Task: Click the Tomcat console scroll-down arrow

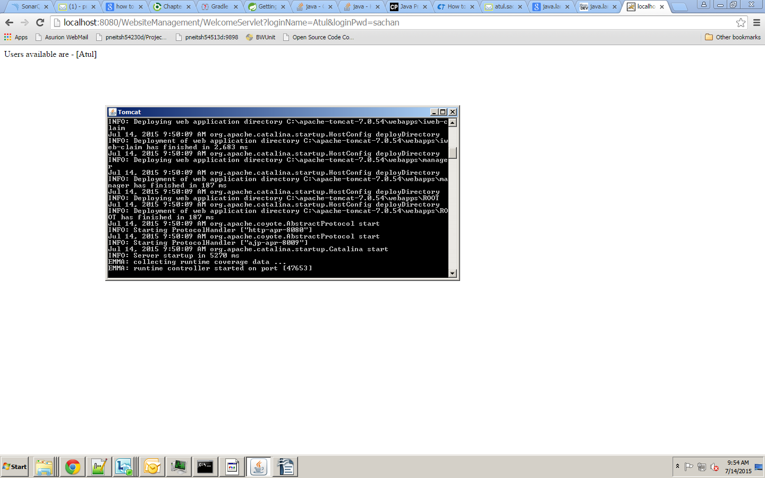Action: pos(452,274)
